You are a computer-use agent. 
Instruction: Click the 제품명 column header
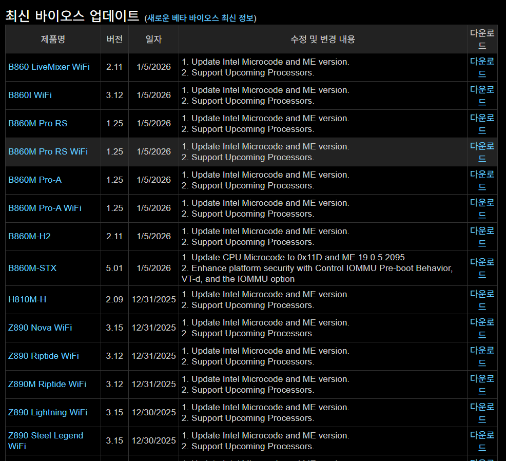click(x=53, y=40)
